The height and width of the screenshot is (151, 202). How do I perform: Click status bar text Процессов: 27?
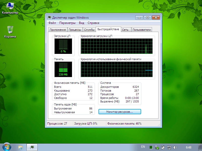click(x=57, y=124)
